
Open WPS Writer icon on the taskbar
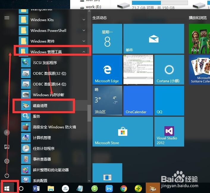109,189
